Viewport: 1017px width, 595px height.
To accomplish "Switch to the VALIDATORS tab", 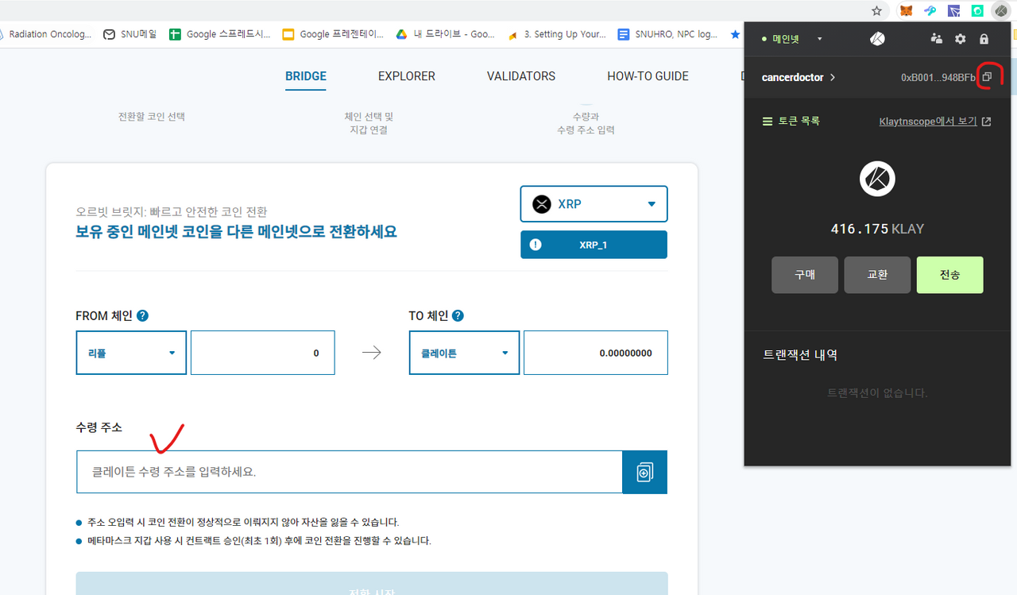I will click(520, 75).
